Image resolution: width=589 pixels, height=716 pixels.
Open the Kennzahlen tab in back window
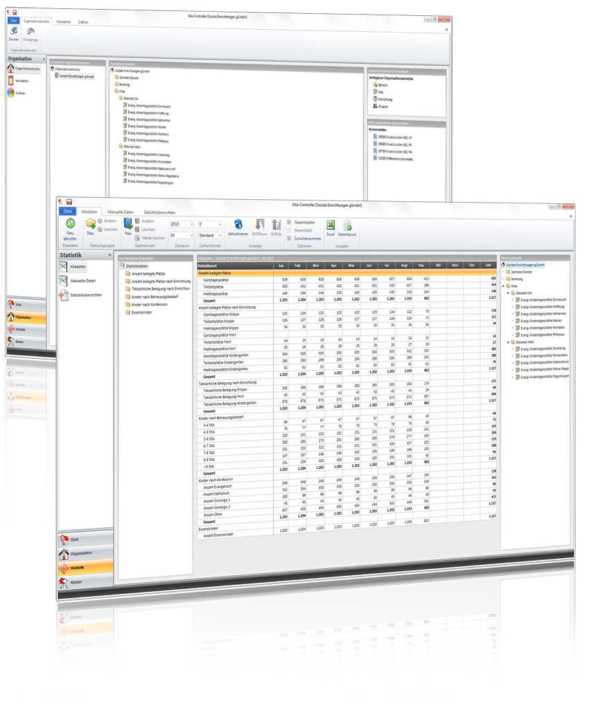click(x=63, y=22)
